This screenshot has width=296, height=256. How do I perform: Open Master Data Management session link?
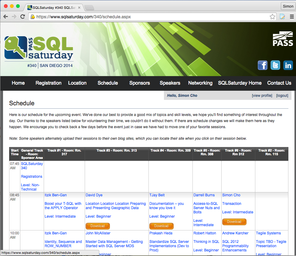pos(114,244)
